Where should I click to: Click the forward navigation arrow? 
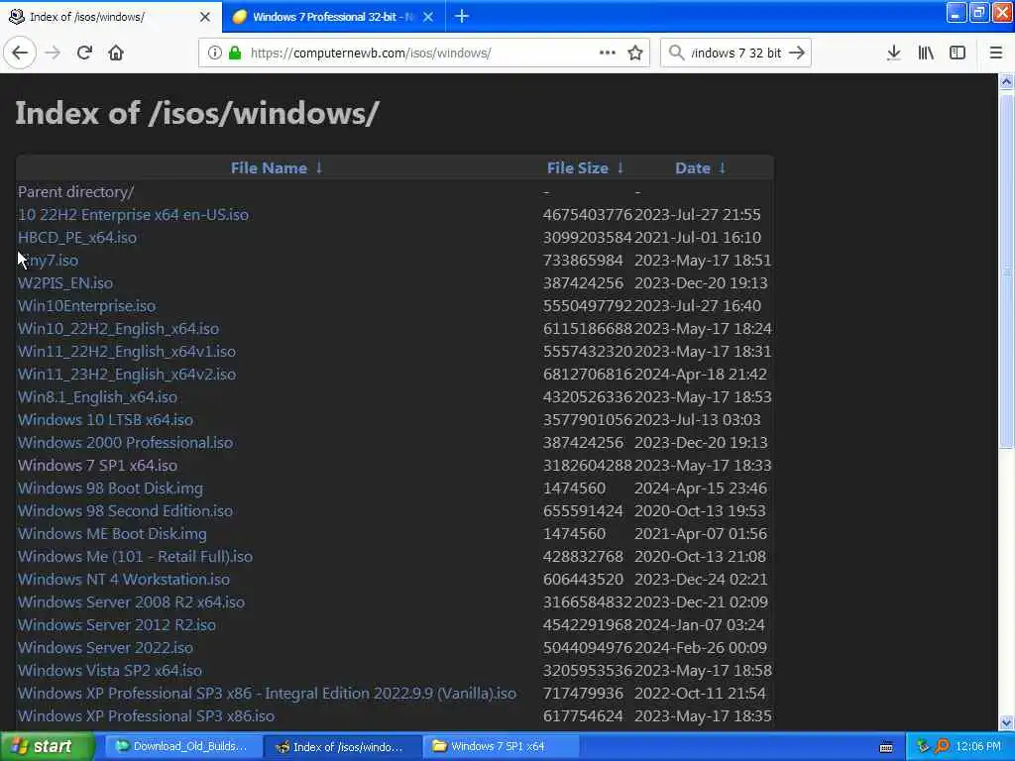click(53, 53)
